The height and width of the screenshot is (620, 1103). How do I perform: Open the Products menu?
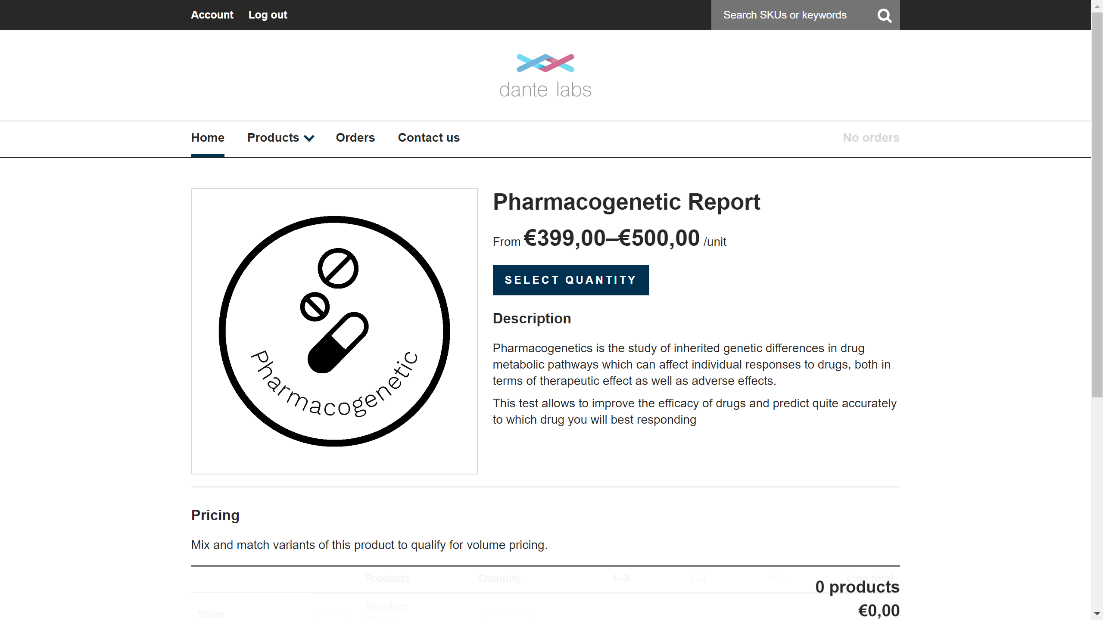point(273,138)
